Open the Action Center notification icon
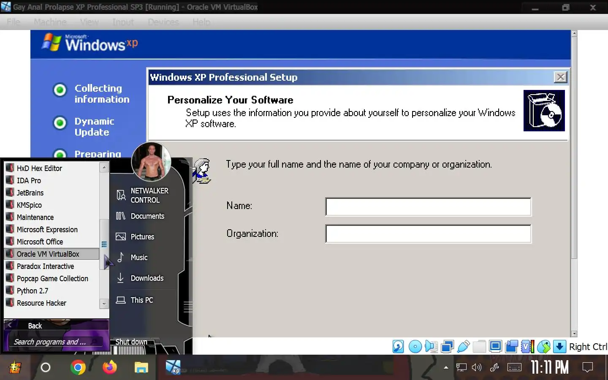This screenshot has width=608, height=380. 588,367
